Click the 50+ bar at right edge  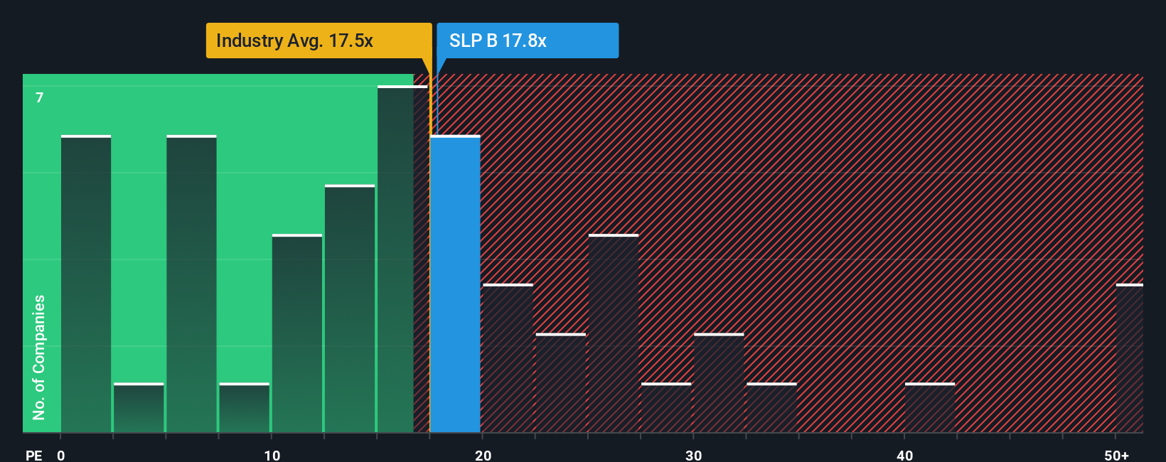1130,358
